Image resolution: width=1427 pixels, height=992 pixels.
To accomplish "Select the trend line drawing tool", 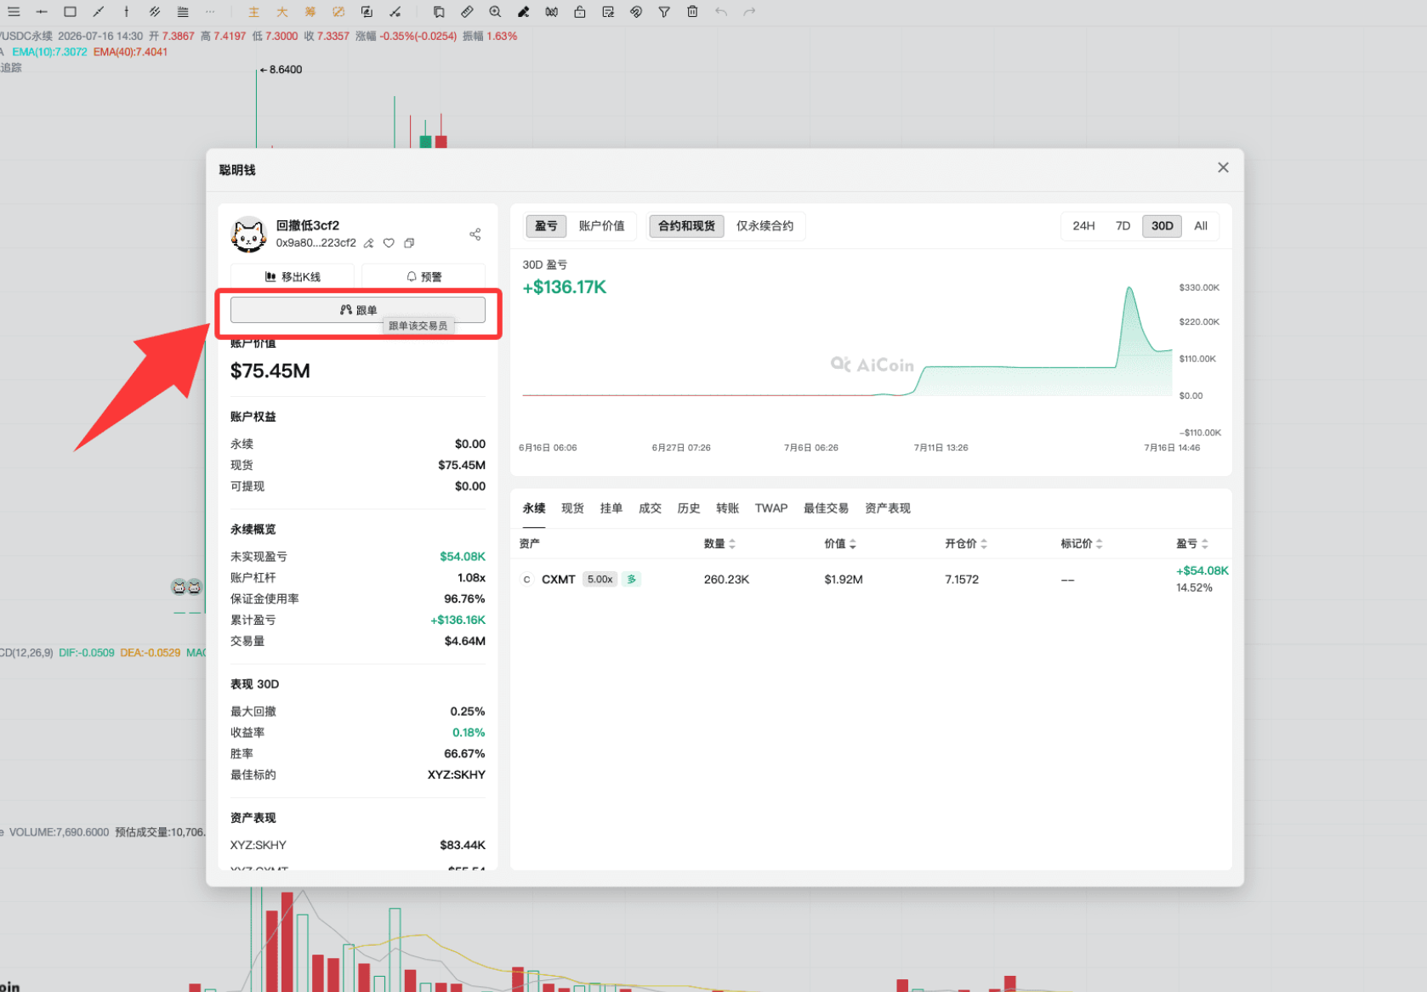I will click(99, 12).
